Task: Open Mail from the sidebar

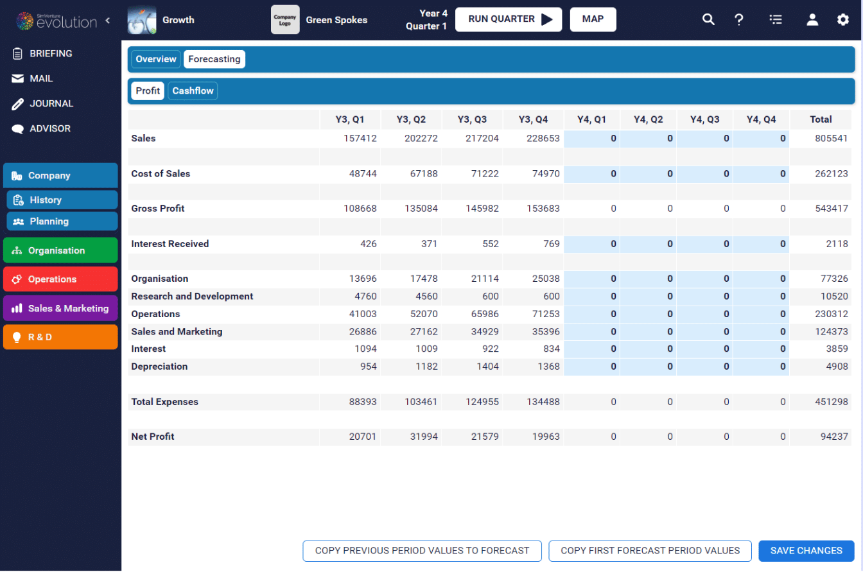Action: 41,79
